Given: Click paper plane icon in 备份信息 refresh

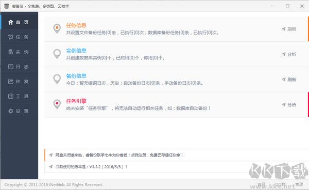Looking at the screenshot, I should tap(284, 80).
